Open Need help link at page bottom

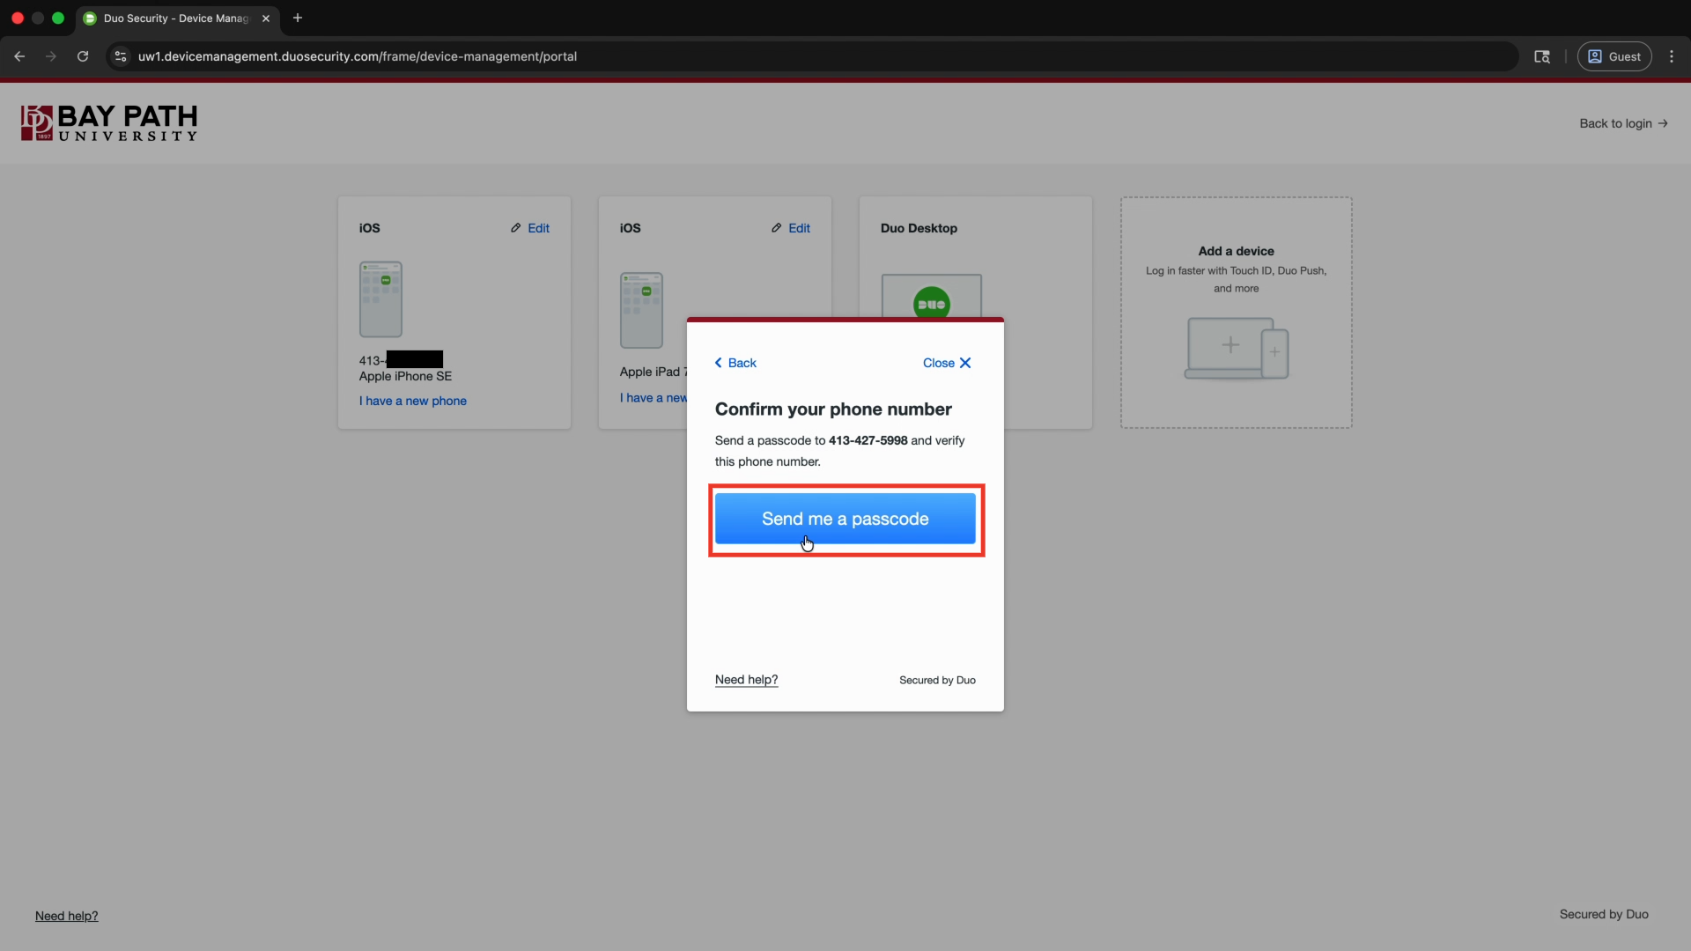[67, 916]
